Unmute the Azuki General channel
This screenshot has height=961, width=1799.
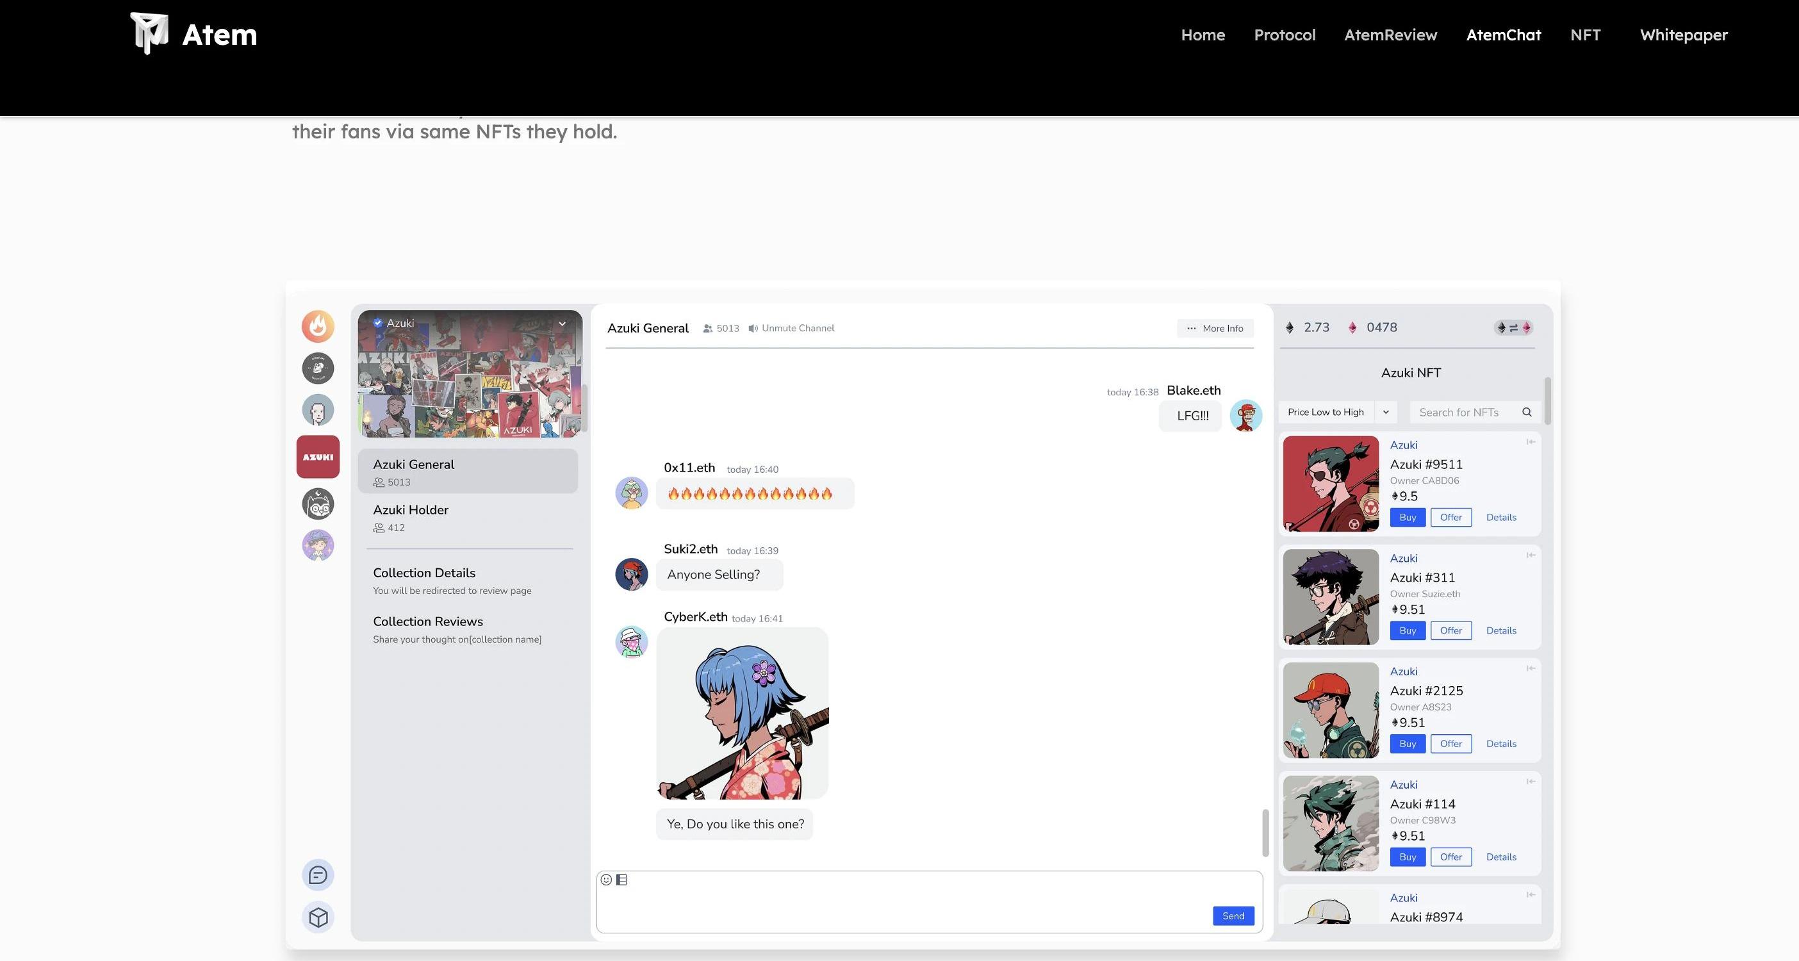[791, 328]
